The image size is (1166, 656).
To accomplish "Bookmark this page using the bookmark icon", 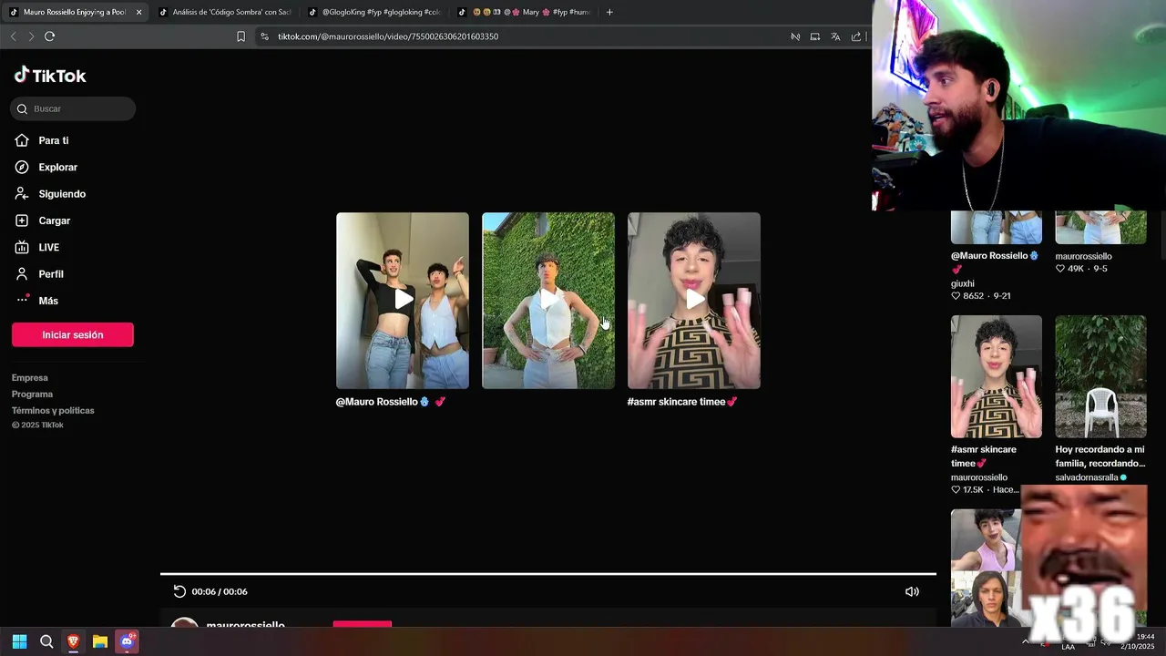I will 240,36.
